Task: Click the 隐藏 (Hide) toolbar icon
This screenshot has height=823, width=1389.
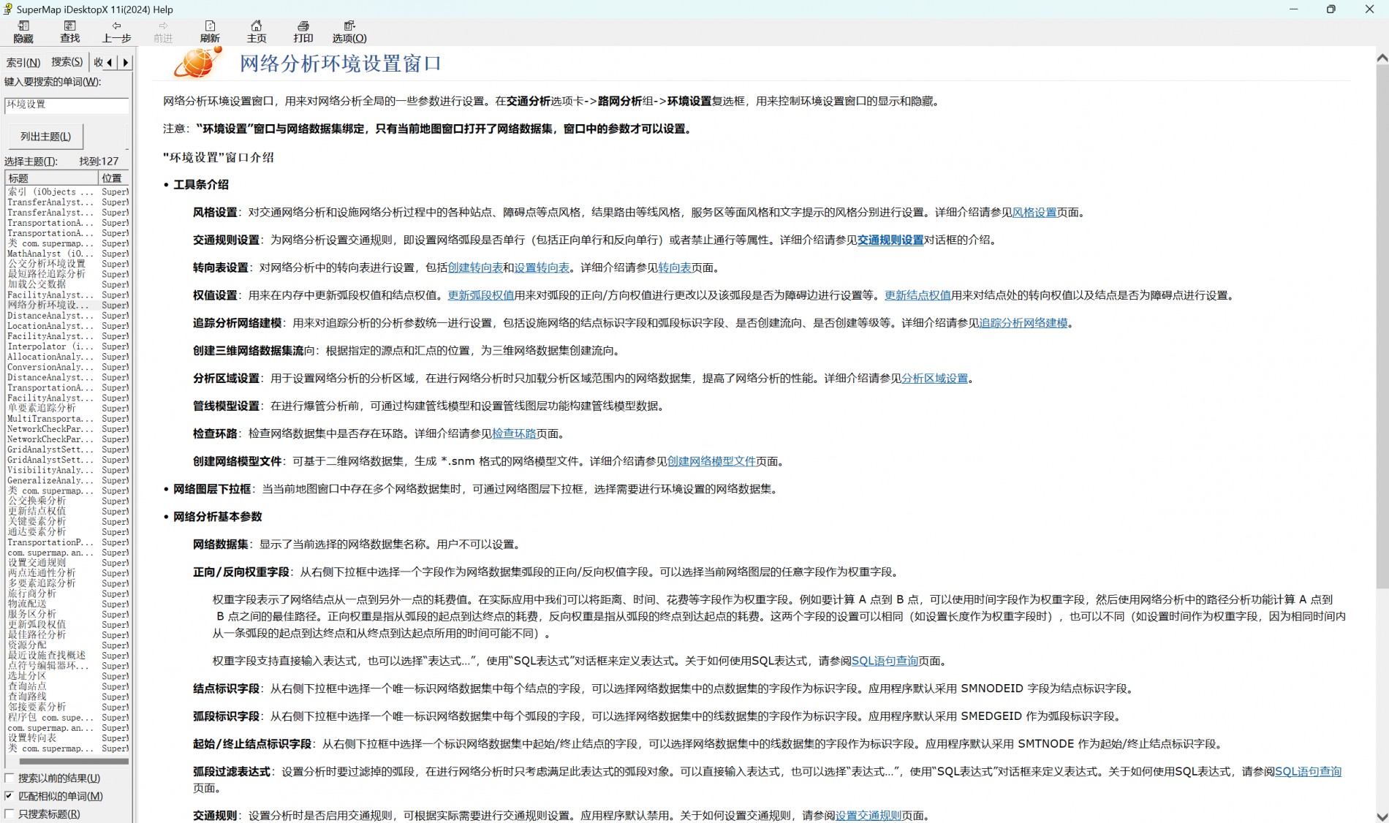Action: [x=23, y=31]
